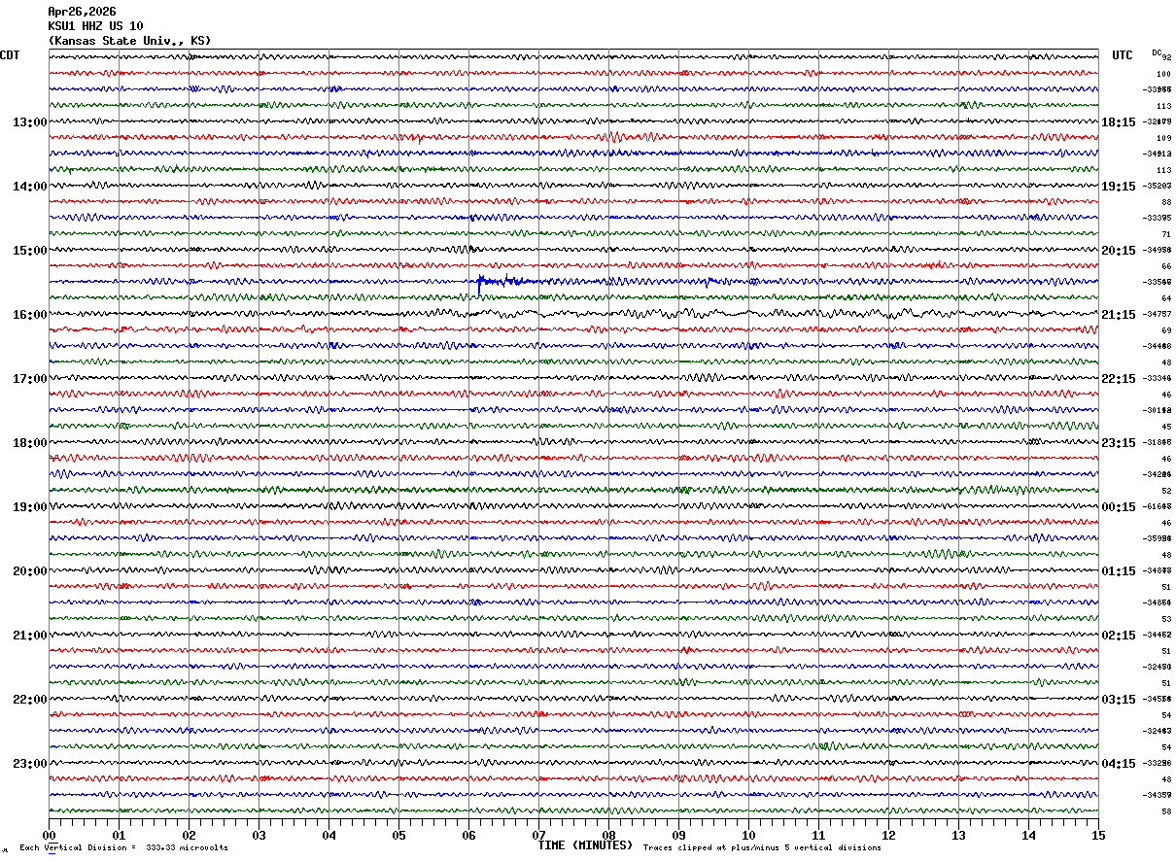Select the 20:00 CDT row label

click(x=30, y=571)
